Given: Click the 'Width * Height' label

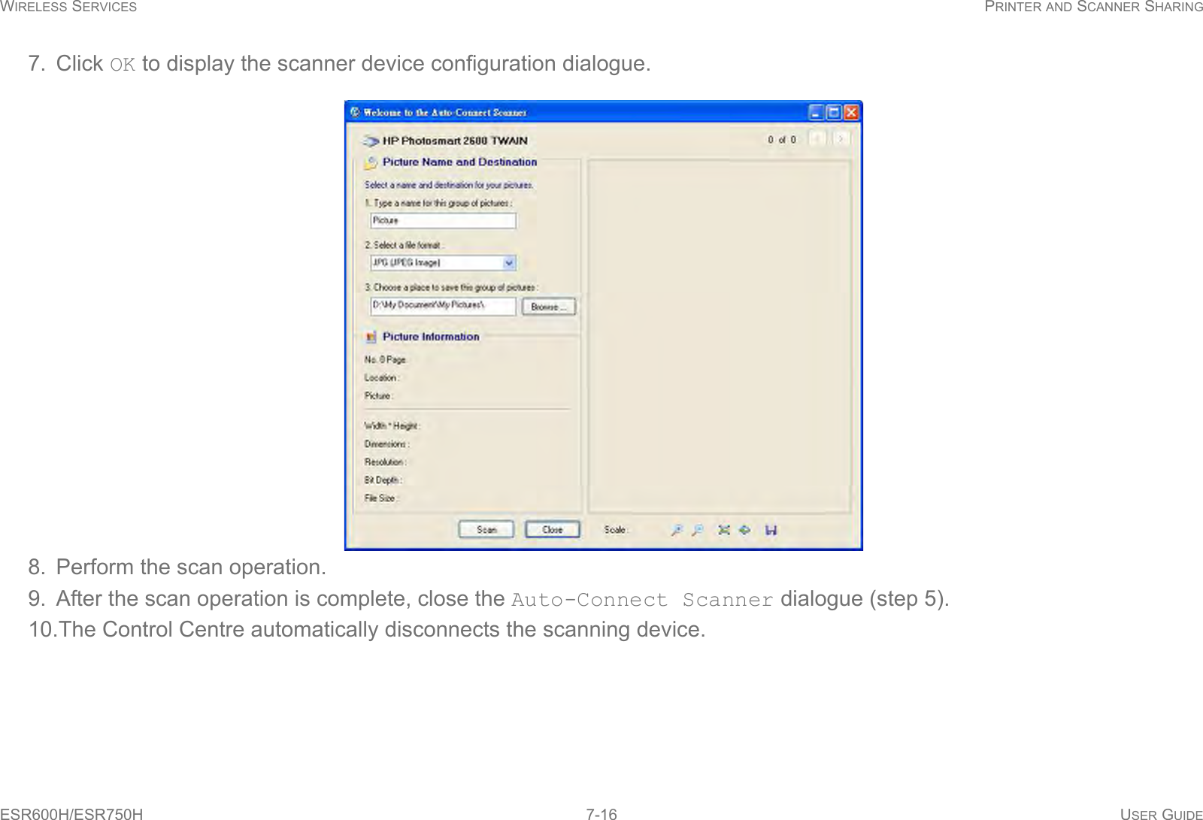Looking at the screenshot, I should pos(392,426).
